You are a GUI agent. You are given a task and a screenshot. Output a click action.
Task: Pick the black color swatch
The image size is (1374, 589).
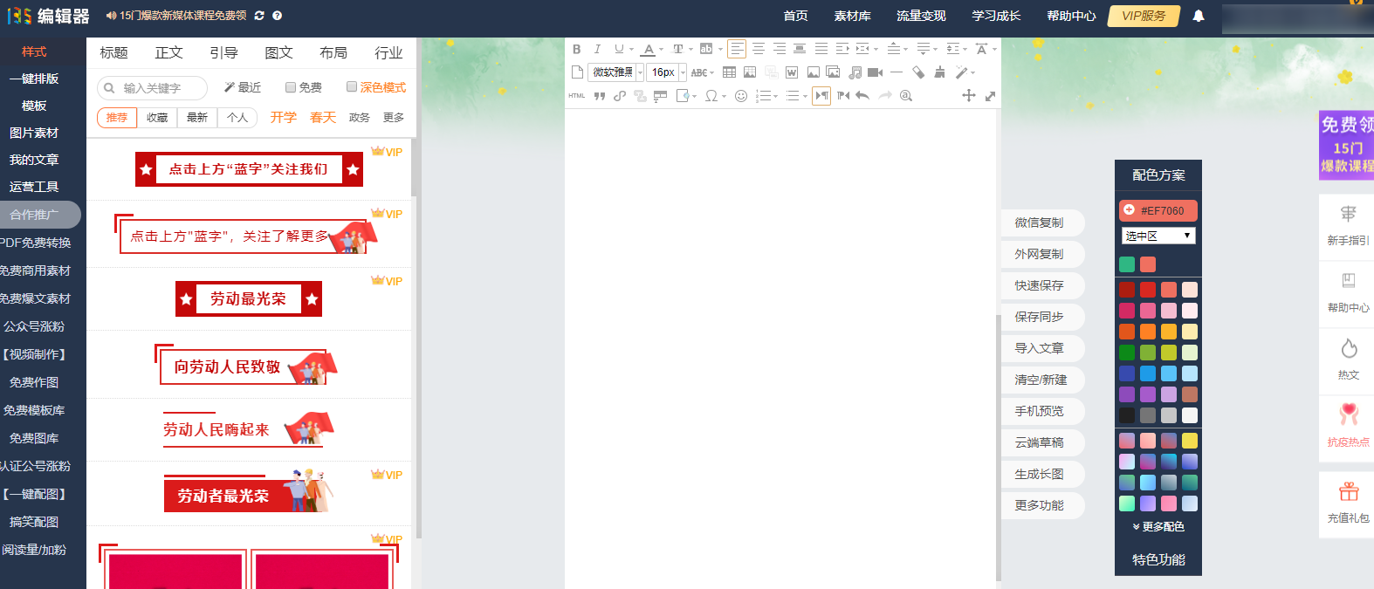1127,415
